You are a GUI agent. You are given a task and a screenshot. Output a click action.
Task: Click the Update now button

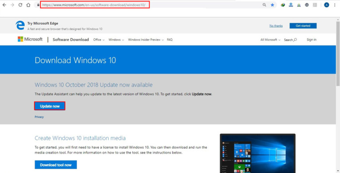(50, 106)
